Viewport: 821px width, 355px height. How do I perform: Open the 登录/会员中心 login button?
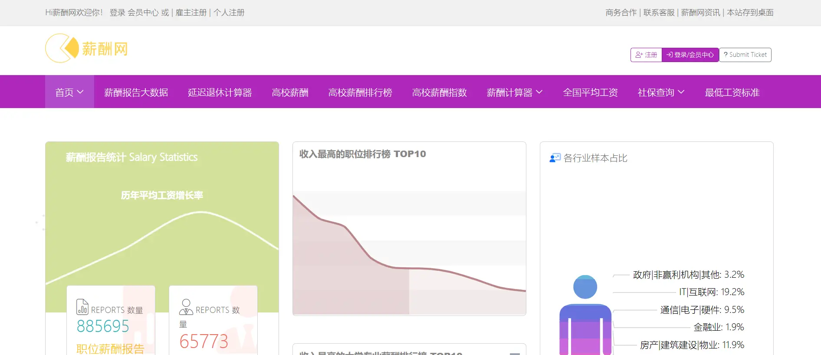click(x=690, y=55)
